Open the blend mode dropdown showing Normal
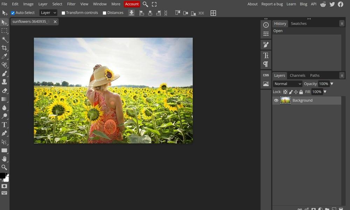 point(287,84)
